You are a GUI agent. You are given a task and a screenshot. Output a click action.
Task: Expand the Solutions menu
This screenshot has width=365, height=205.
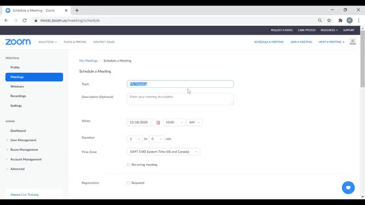click(47, 42)
